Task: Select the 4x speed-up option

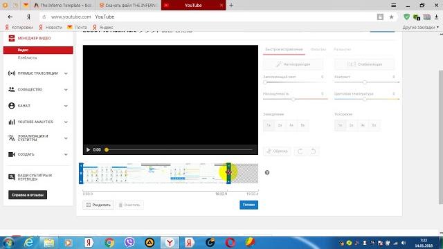Action: click(x=363, y=125)
